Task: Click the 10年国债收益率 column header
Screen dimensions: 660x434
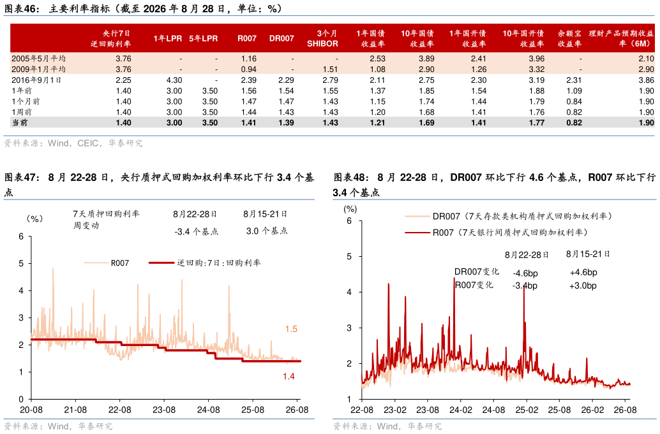Action: pyautogui.click(x=417, y=38)
